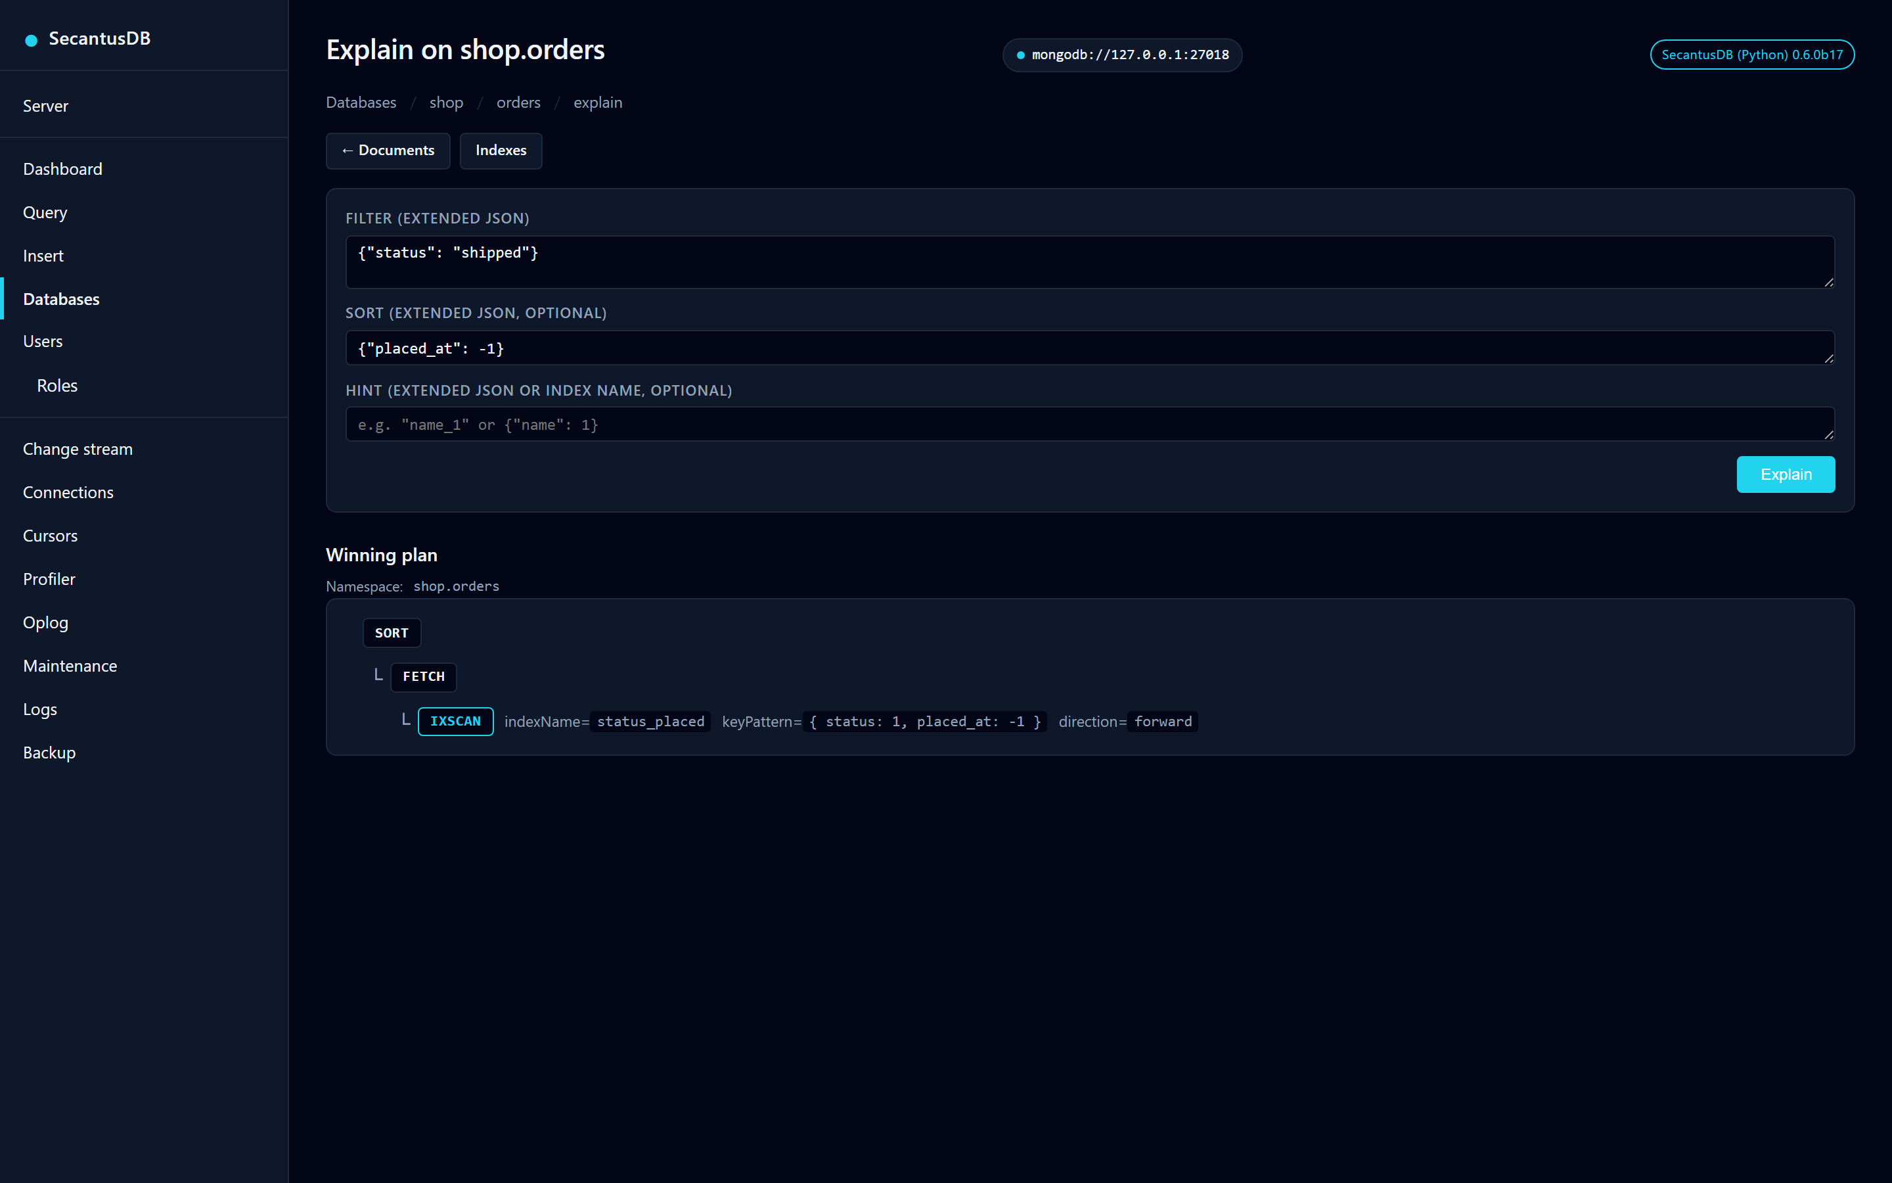
Task: Open the Dashboard page
Action: coord(62,169)
